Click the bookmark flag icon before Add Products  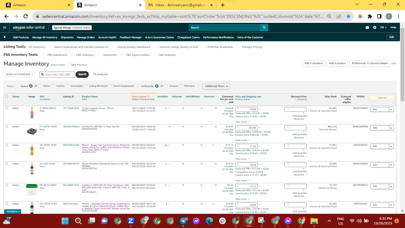click(x=4, y=37)
